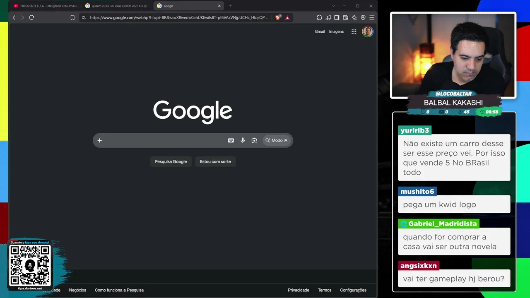Open Brave Rewards triangle icon

point(287,17)
